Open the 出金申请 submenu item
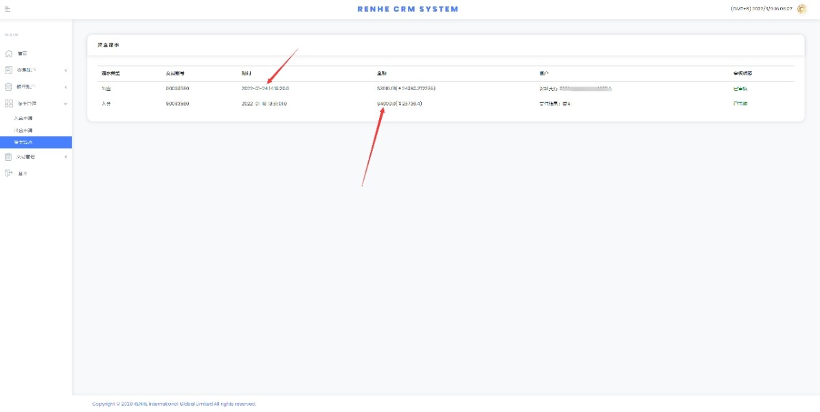The height and width of the screenshot is (412, 820). click(23, 130)
